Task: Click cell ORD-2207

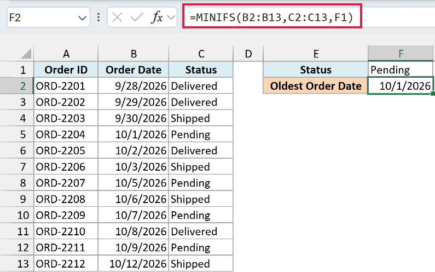Action: point(66,183)
